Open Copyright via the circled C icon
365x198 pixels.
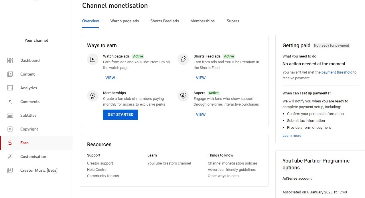click(10, 129)
